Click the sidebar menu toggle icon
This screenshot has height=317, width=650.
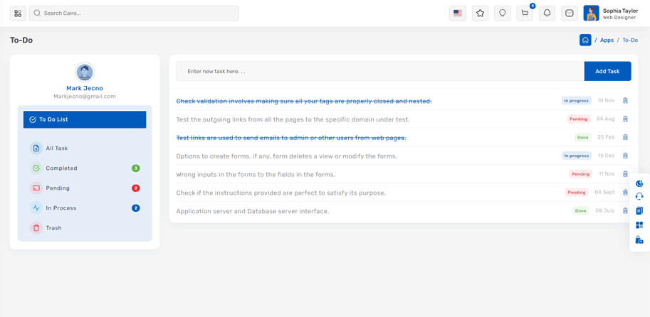tap(18, 13)
